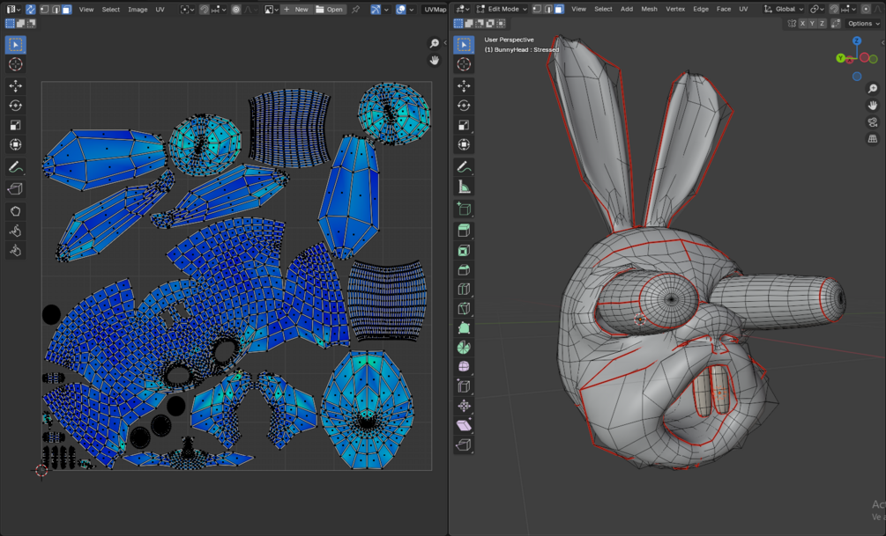The image size is (886, 536).
Task: Open the Add menu in 3D viewport
Action: pos(627,9)
